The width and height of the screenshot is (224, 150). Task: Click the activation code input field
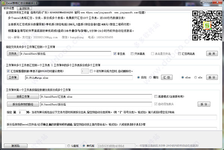click(x=46, y=146)
